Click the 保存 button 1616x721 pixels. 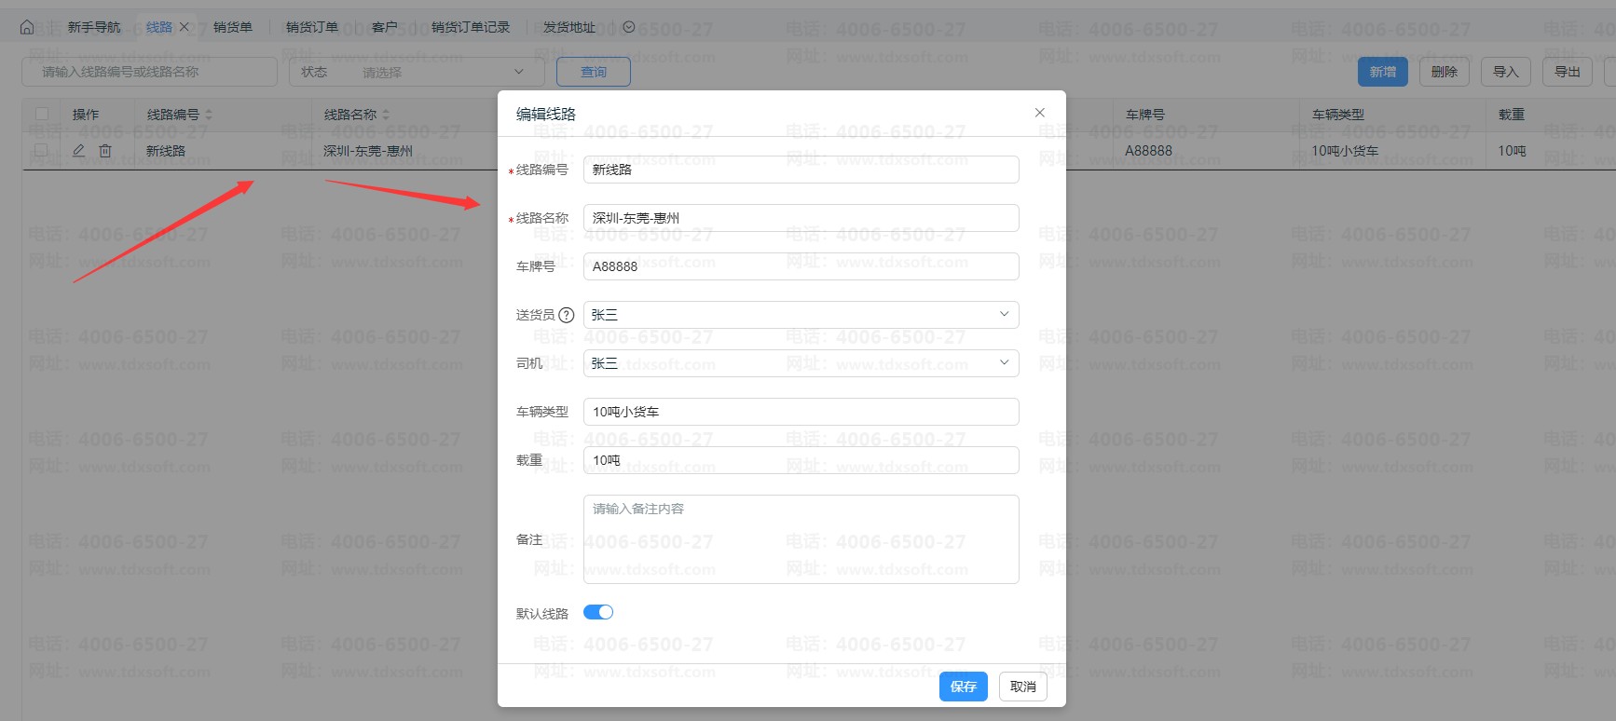click(x=963, y=687)
